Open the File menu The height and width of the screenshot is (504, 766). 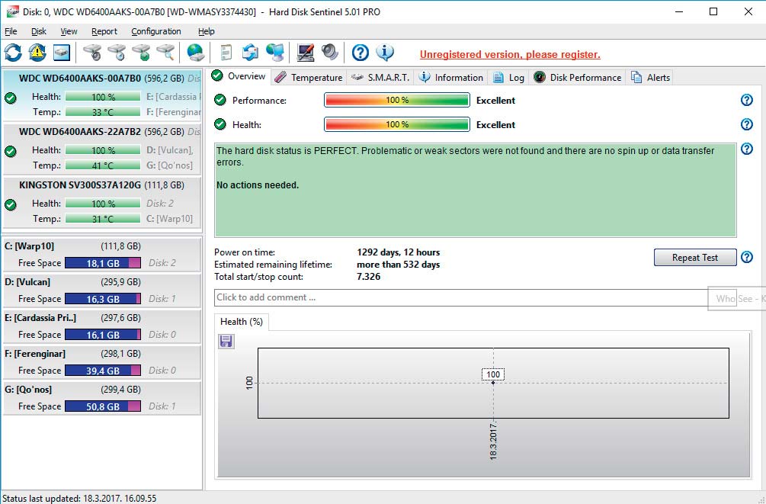point(11,31)
